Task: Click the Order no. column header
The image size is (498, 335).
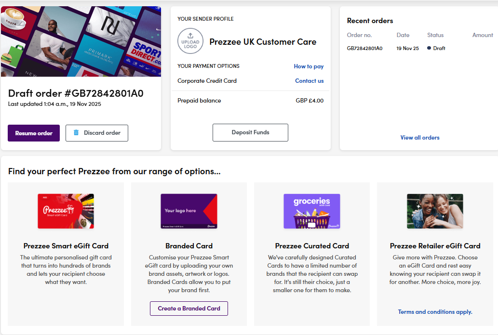Action: pyautogui.click(x=359, y=35)
